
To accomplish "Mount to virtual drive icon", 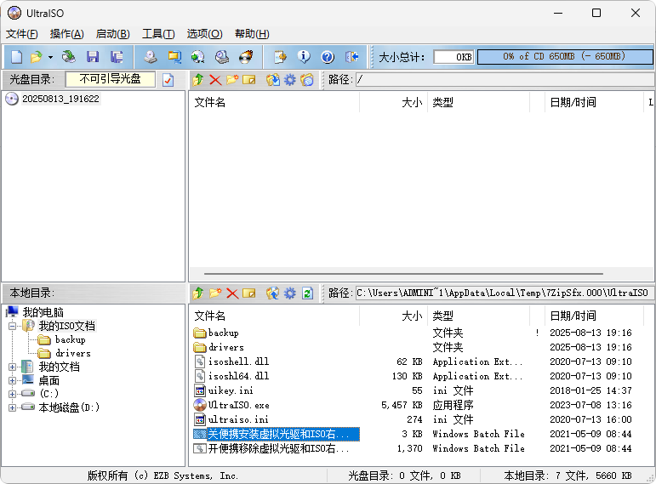I will [x=222, y=57].
